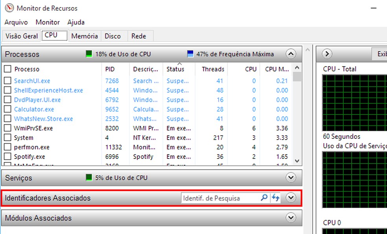The width and height of the screenshot is (387, 234).
Task: Click PID value 7268
Action: pos(112,81)
